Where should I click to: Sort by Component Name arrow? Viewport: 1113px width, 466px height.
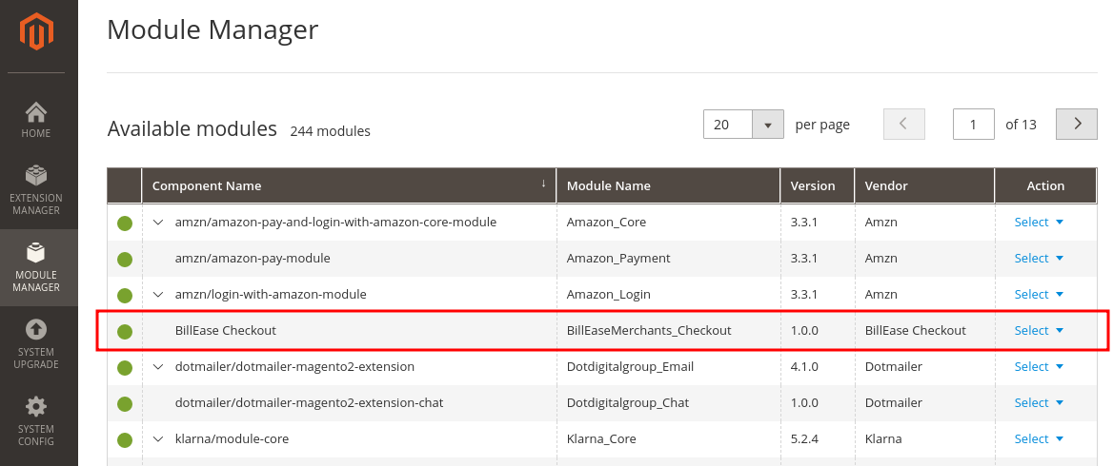point(544,184)
